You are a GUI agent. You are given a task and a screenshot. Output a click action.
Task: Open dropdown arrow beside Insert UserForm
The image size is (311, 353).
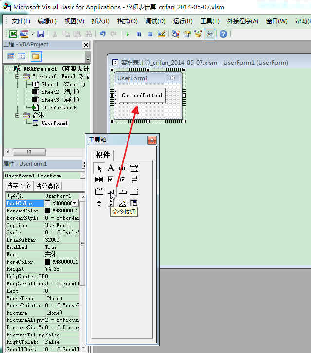(x=32, y=34)
